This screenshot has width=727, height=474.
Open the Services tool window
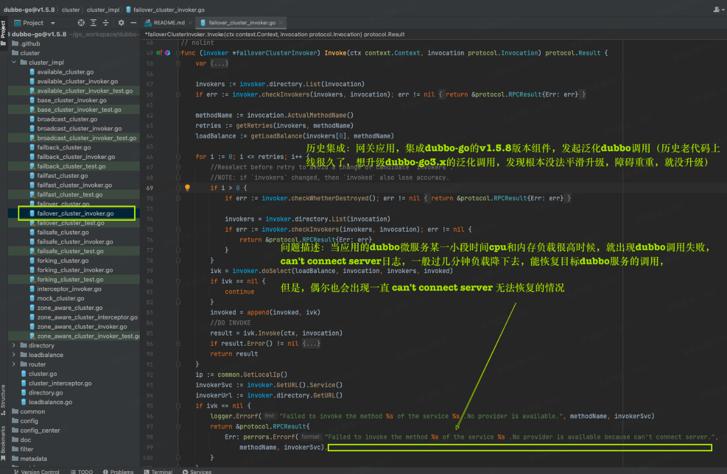[x=197, y=471]
